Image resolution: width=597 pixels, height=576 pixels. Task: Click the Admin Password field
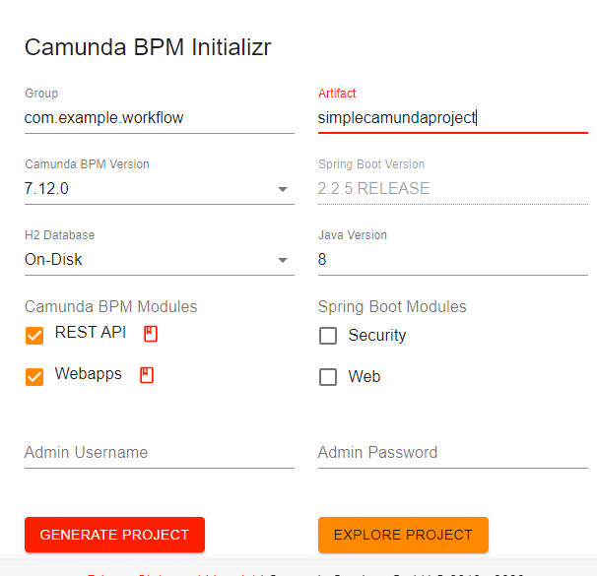point(451,453)
